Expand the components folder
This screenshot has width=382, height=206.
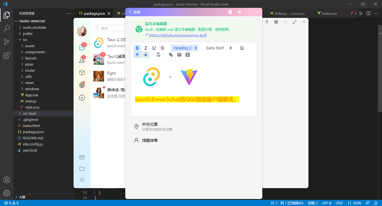[43, 52]
